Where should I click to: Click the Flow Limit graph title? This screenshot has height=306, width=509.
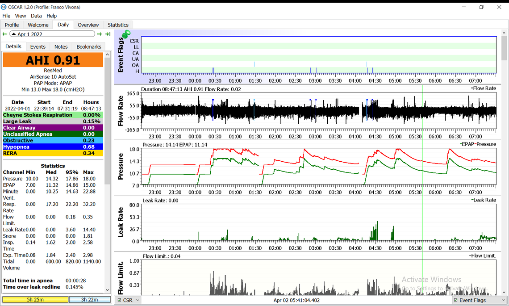click(121, 277)
